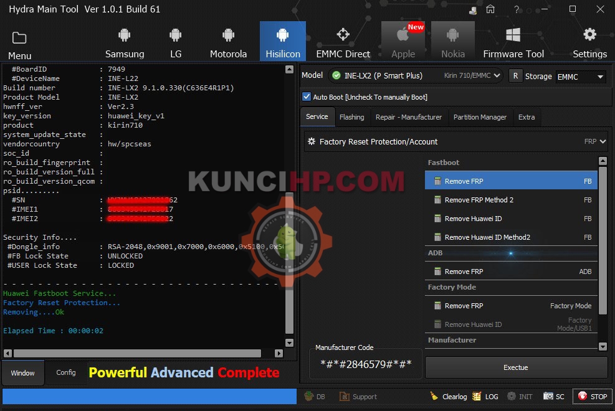The width and height of the screenshot is (615, 411).
Task: Toggle the Auto Boot checkbox
Action: pyautogui.click(x=307, y=97)
